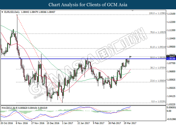Click the price axis value 1.05025
The width and height of the screenshot is (176, 126).
coord(171,88)
